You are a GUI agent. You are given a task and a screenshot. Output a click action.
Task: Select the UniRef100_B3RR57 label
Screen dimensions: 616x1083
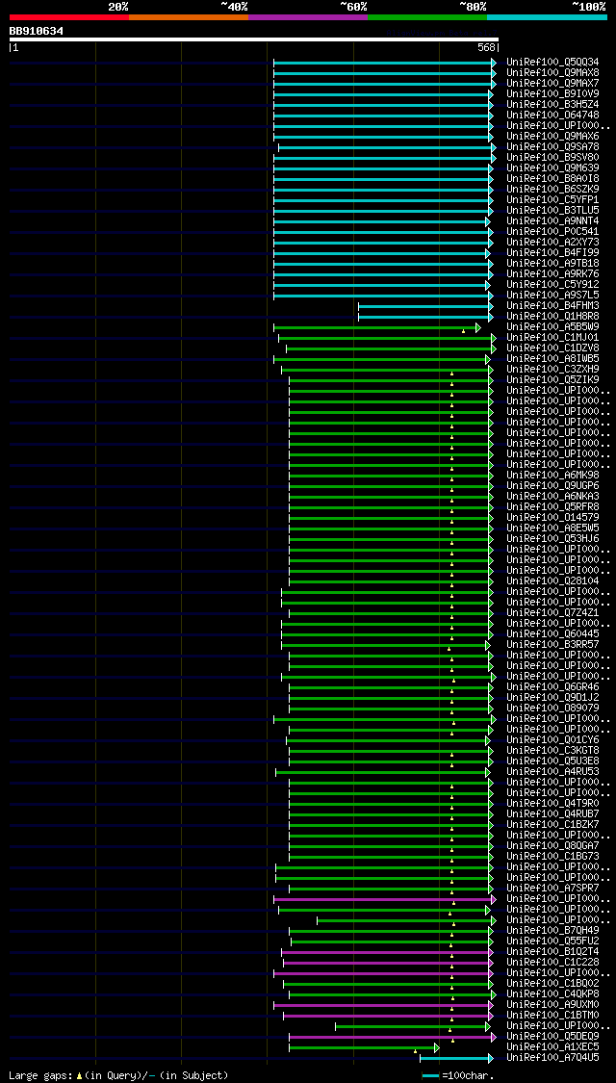[x=552, y=644]
